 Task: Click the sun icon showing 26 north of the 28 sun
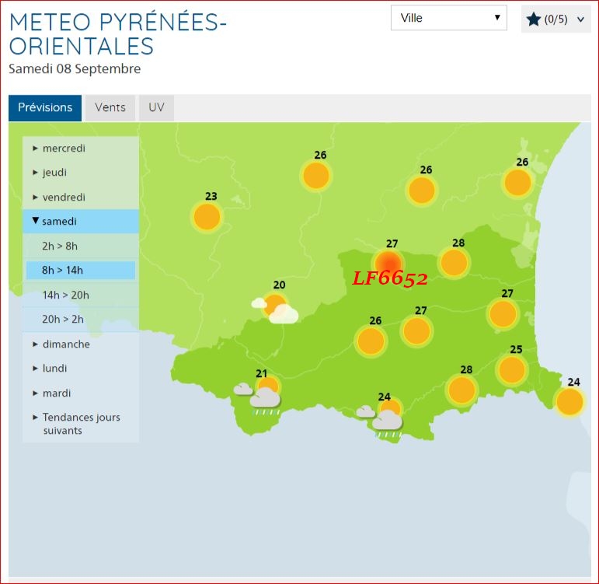(421, 190)
